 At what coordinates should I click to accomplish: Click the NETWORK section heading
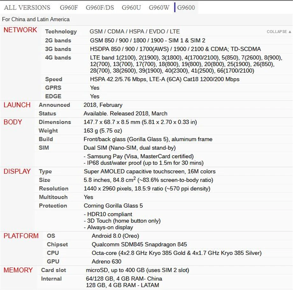pos(20,30)
